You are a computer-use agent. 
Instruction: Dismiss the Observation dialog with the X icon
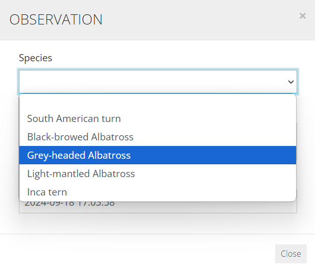coord(303,16)
